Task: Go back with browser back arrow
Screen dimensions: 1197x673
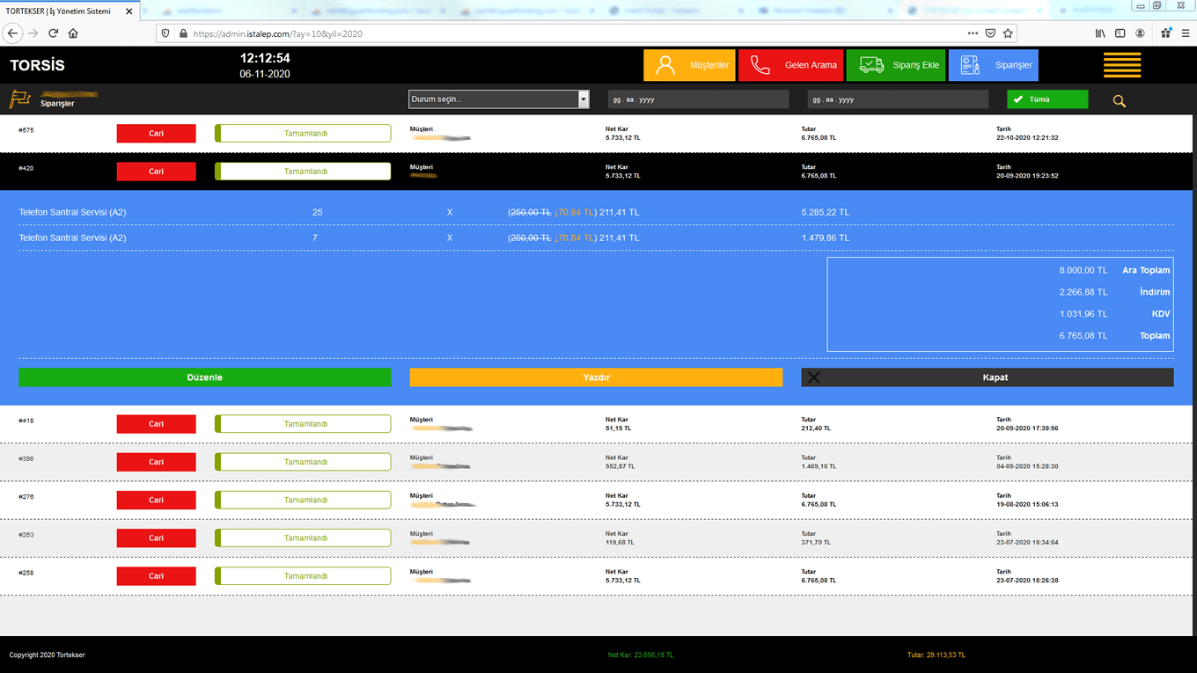Action: (12, 33)
